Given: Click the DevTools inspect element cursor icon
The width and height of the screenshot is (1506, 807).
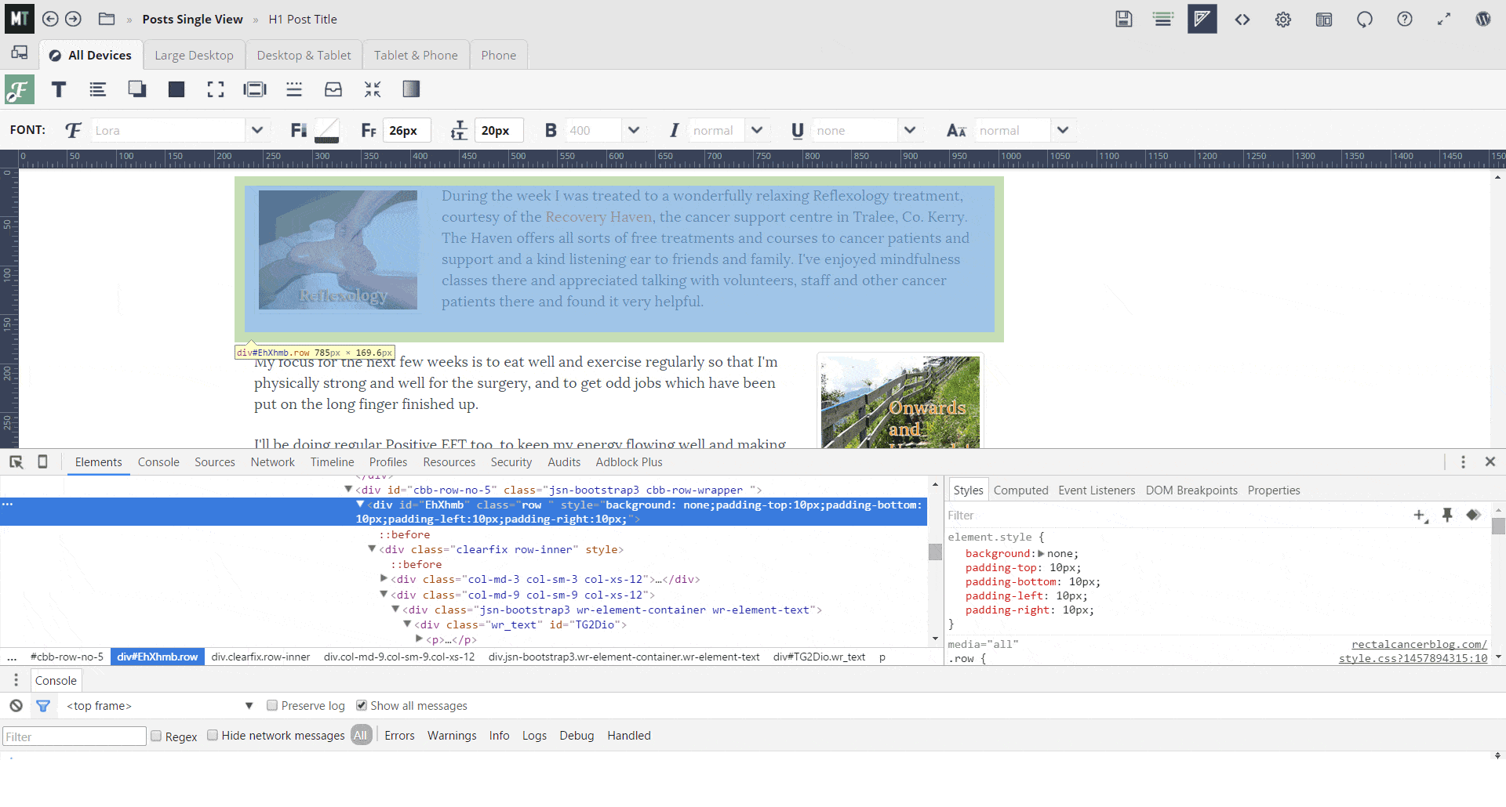Looking at the screenshot, I should point(16,462).
